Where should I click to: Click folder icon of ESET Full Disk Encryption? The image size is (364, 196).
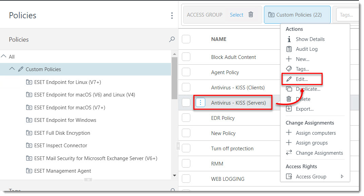click(29, 133)
